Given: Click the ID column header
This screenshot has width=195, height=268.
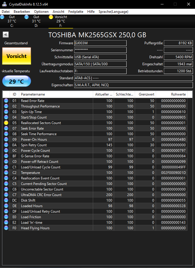Looking at the screenshot, I should [x=14, y=94].
